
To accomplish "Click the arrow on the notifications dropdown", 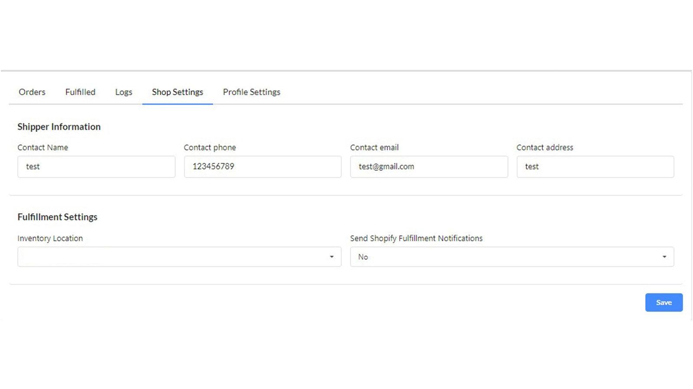I will [664, 257].
